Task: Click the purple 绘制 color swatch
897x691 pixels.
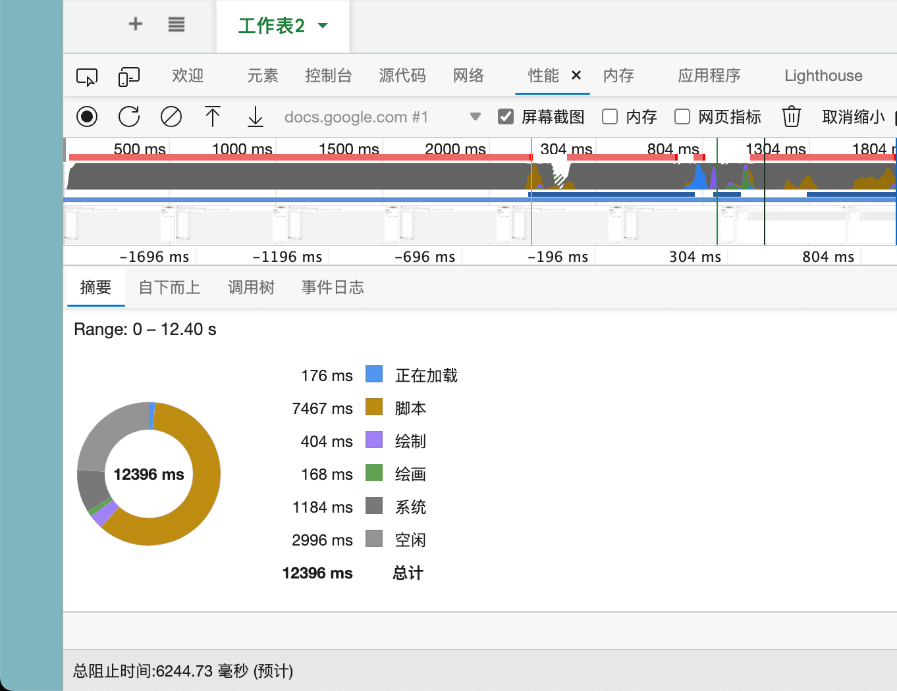Action: click(374, 440)
